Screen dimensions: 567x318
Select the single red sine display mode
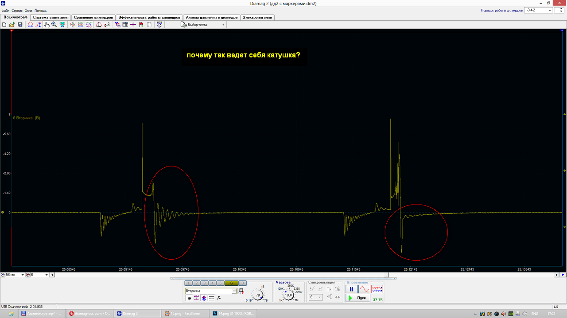click(x=364, y=289)
